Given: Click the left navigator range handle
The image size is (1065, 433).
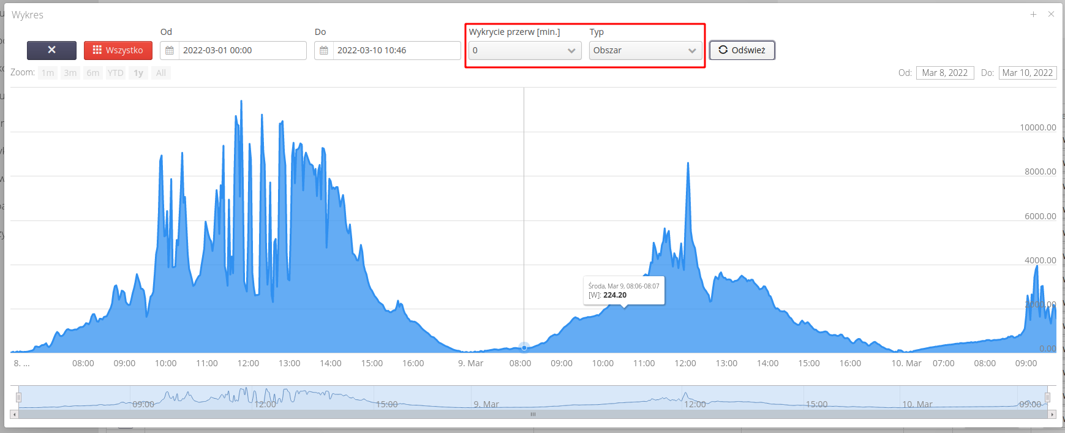Looking at the screenshot, I should click(18, 397).
